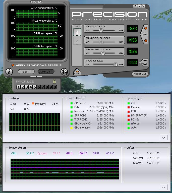Select profile slot 6
Screen dimensions: 172x193
[39, 87]
